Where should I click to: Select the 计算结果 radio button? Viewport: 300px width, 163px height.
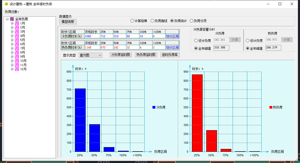coord(132,21)
